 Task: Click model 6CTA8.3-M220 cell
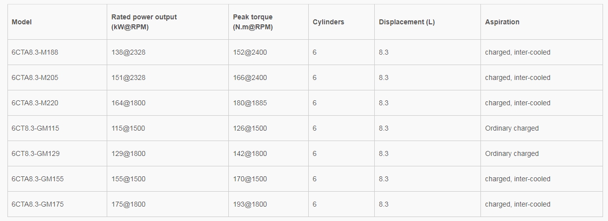click(x=35, y=103)
